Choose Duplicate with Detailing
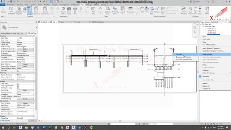This screenshot has width=231, height=130. (185, 57)
